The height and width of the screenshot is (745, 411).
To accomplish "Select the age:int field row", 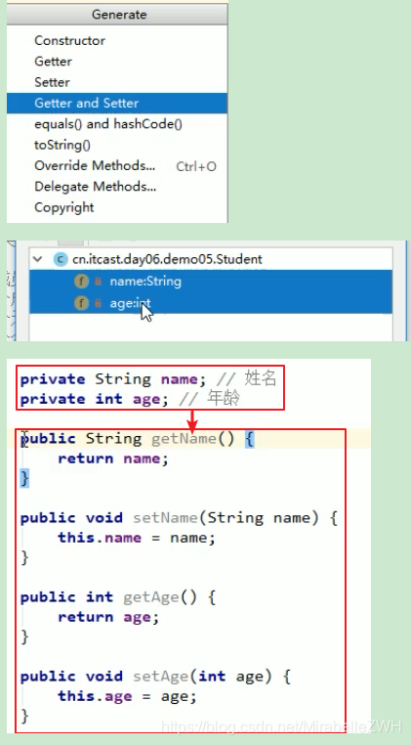I will click(211, 303).
